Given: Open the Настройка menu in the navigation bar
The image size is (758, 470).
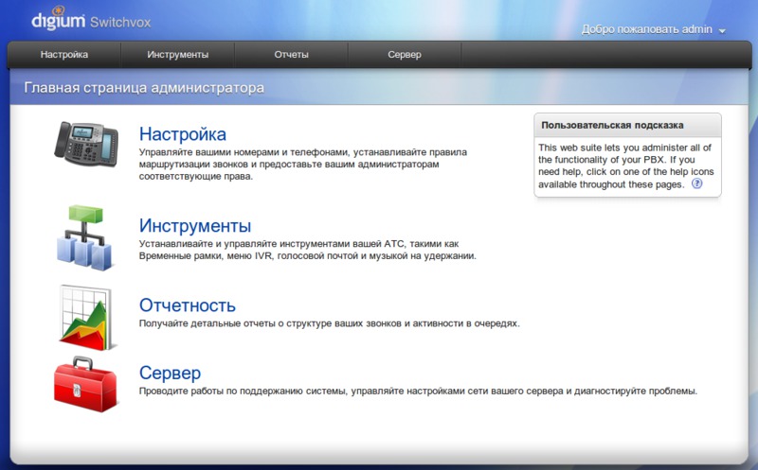Looking at the screenshot, I should pos(64,55).
